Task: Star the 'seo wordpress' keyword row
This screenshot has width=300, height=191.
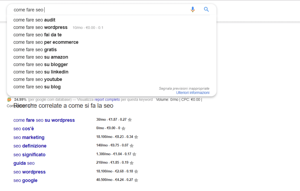Action: 136,171
